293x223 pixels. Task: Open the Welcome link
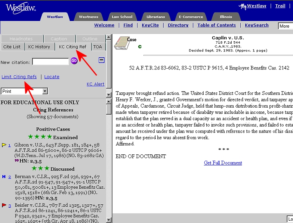pos(104,25)
